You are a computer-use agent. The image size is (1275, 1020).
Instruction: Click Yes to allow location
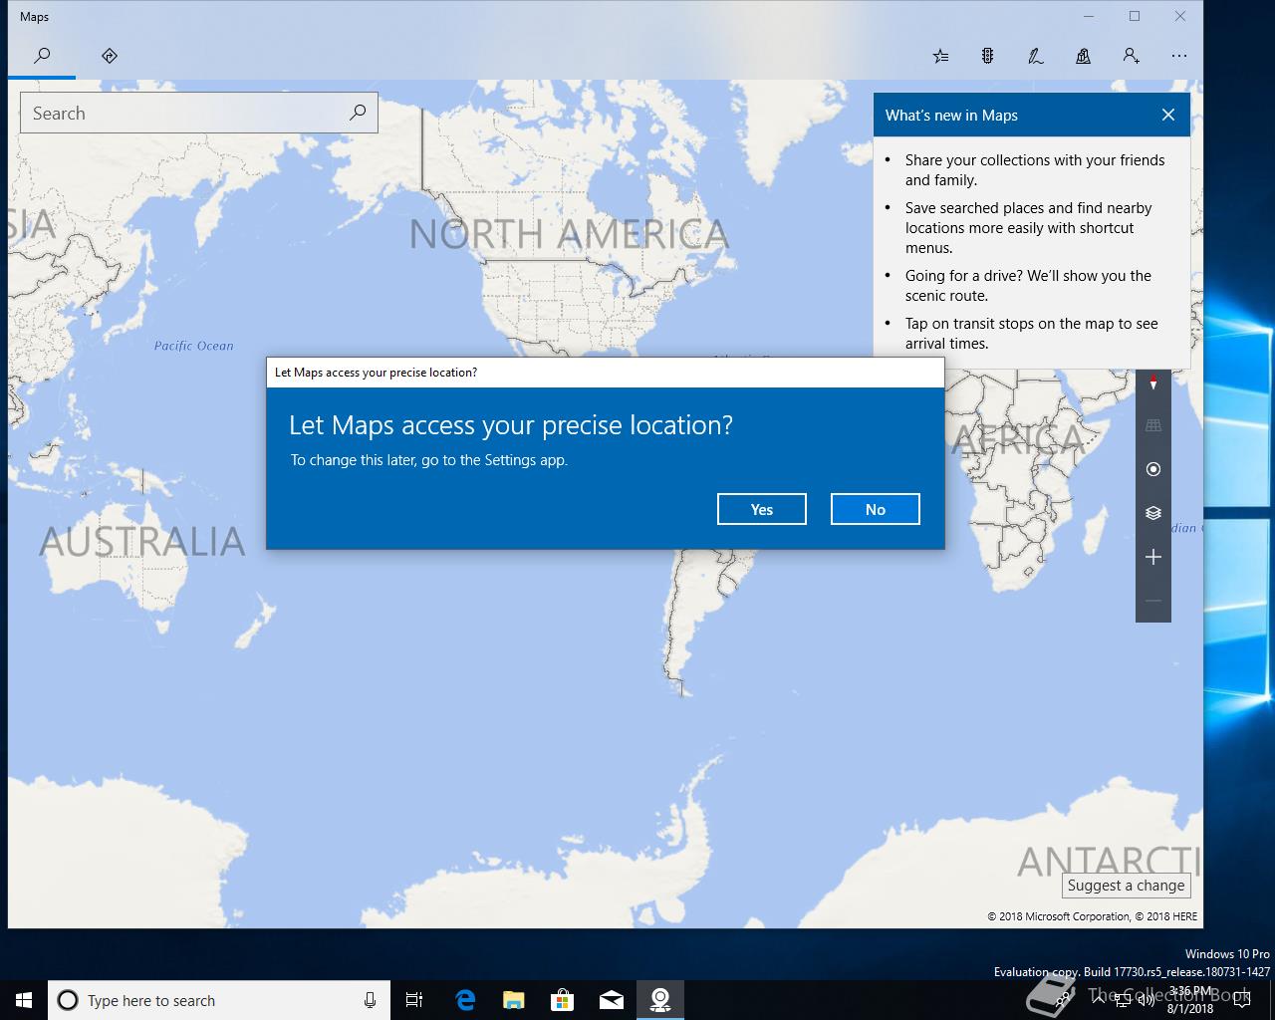(x=761, y=509)
